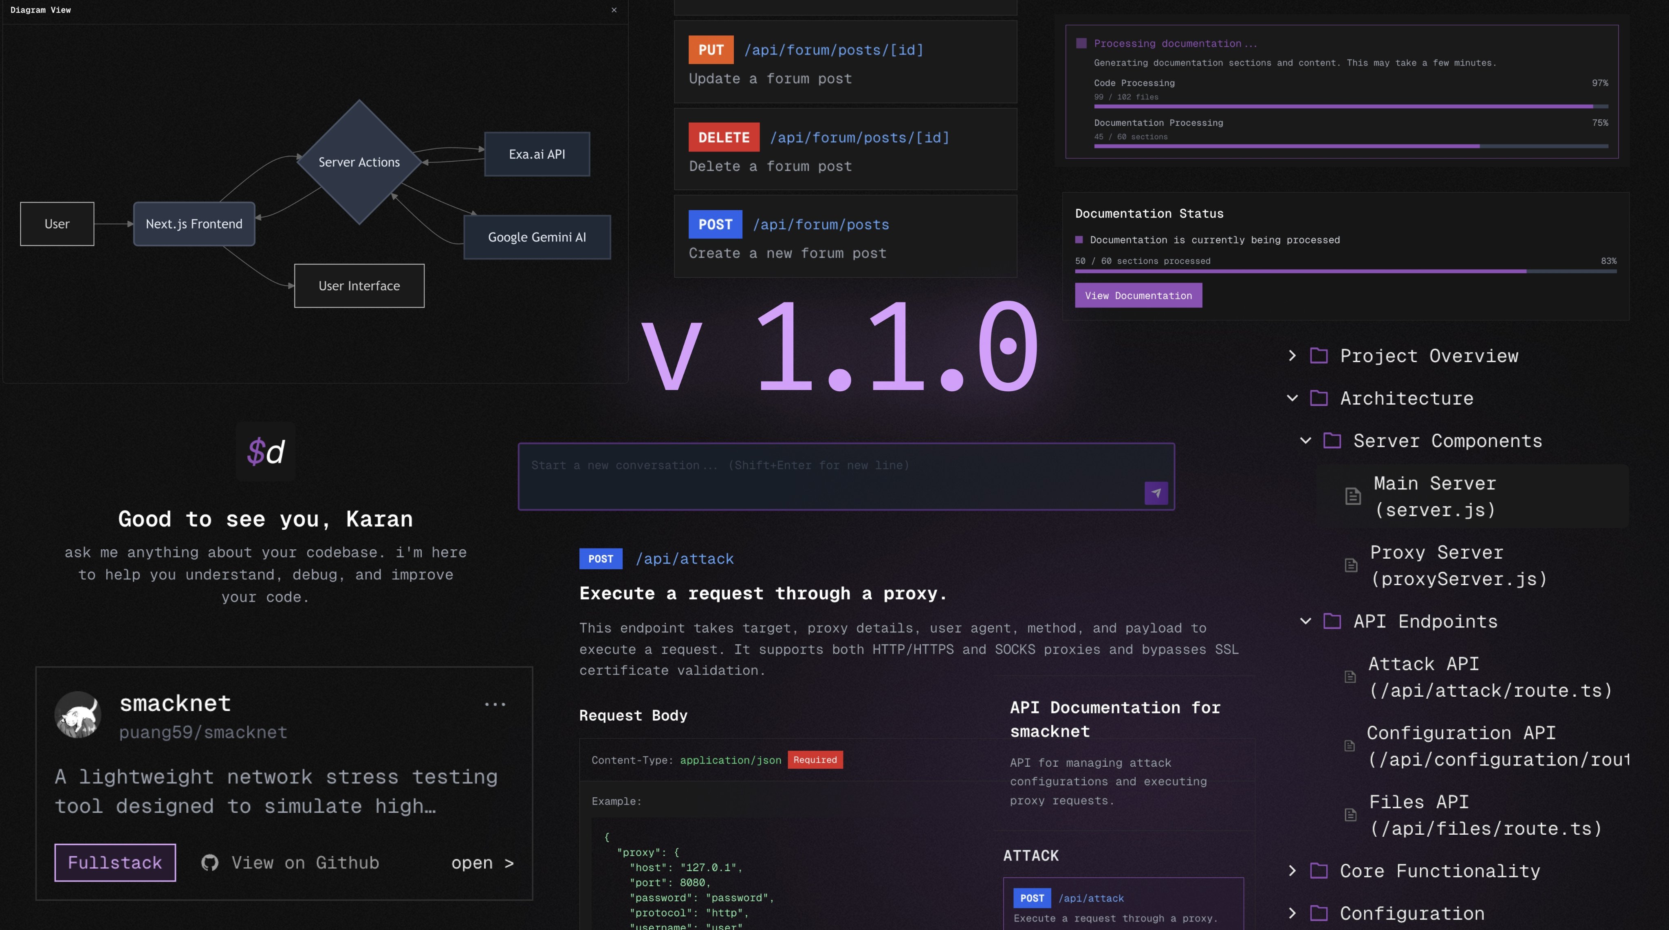Click the sections processed progress bar

(x=1346, y=271)
